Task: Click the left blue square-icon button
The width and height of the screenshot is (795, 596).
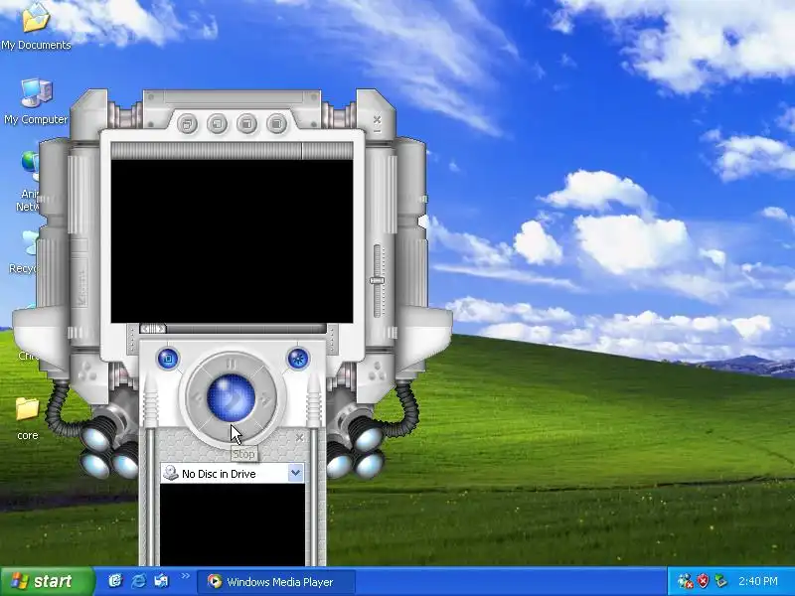Action: point(168,359)
